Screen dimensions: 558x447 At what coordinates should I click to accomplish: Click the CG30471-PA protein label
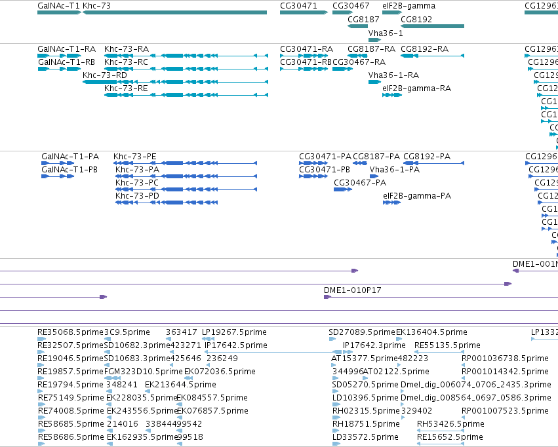tap(325, 157)
